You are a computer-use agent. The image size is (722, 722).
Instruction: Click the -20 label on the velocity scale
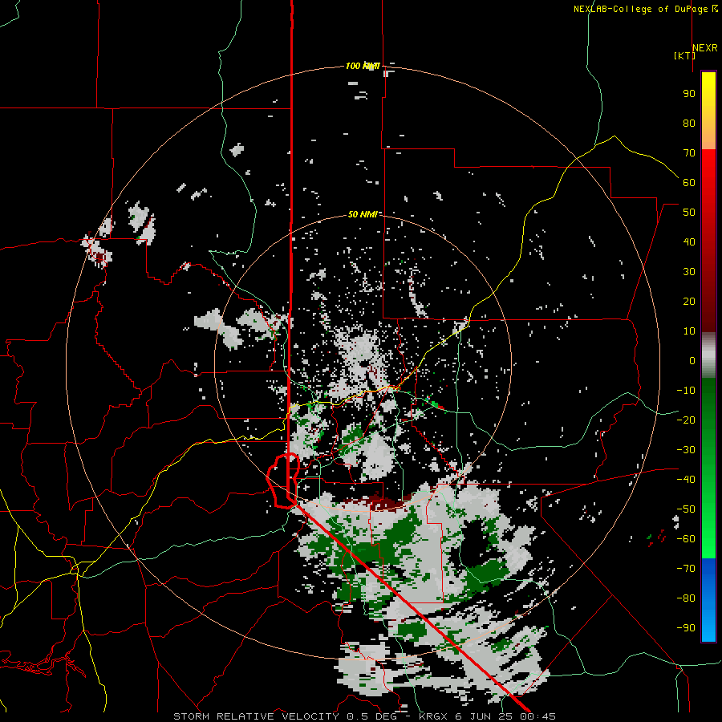click(686, 420)
